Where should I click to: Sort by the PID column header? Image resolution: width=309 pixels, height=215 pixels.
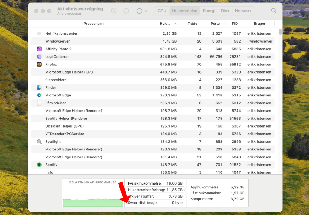click(235, 24)
